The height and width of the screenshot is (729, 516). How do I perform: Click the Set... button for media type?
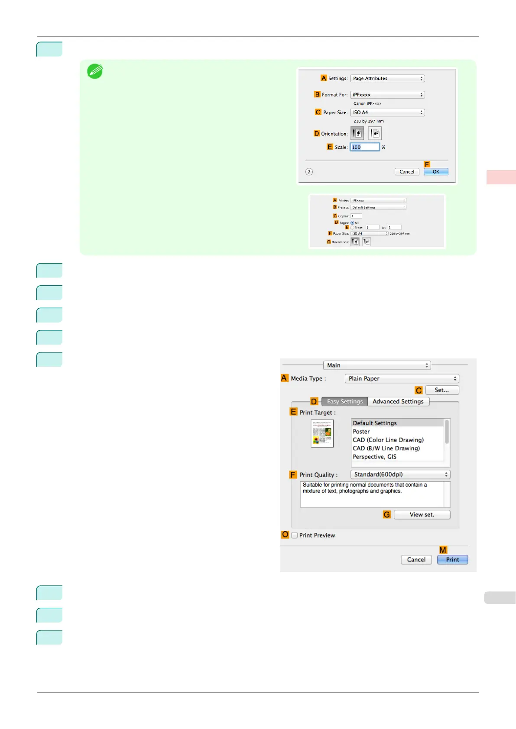coord(442,390)
